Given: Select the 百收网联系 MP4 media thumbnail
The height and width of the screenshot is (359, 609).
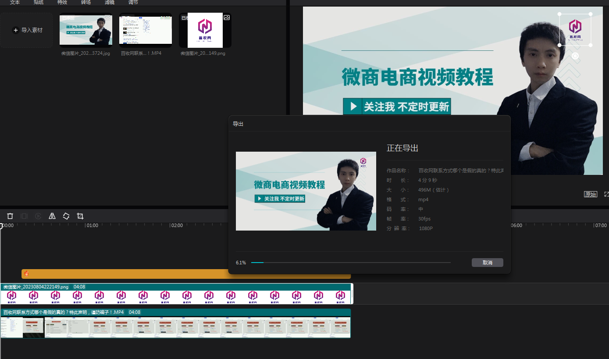Looking at the screenshot, I should point(146,30).
